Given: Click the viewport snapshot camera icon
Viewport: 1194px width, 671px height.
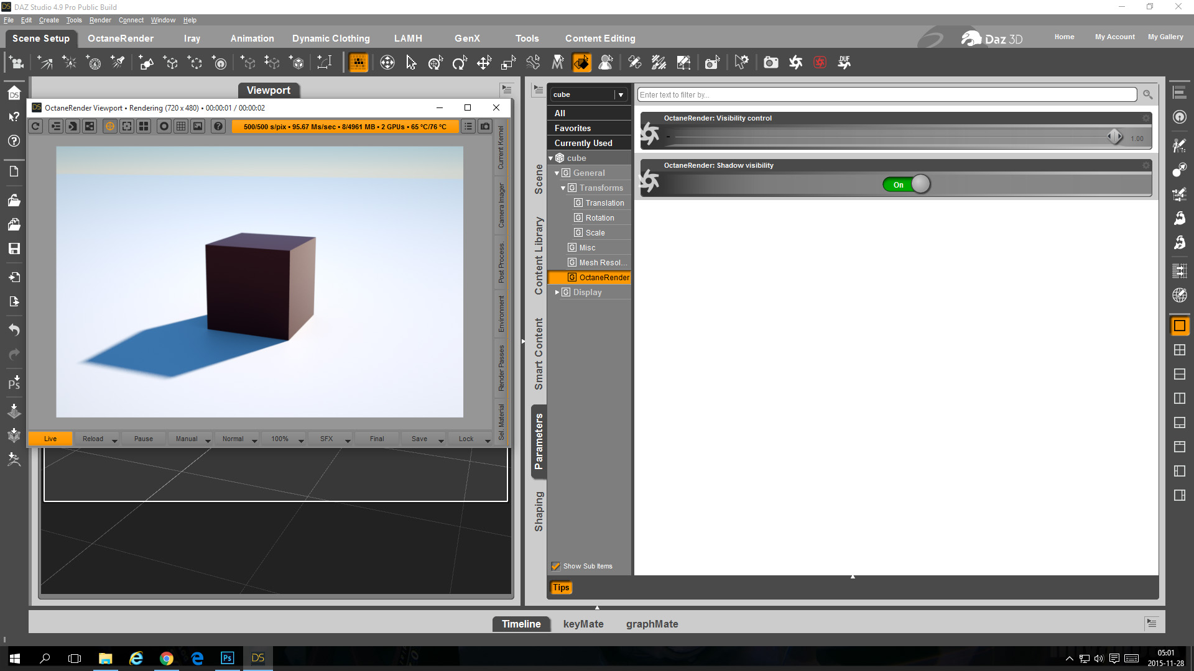Looking at the screenshot, I should [485, 126].
